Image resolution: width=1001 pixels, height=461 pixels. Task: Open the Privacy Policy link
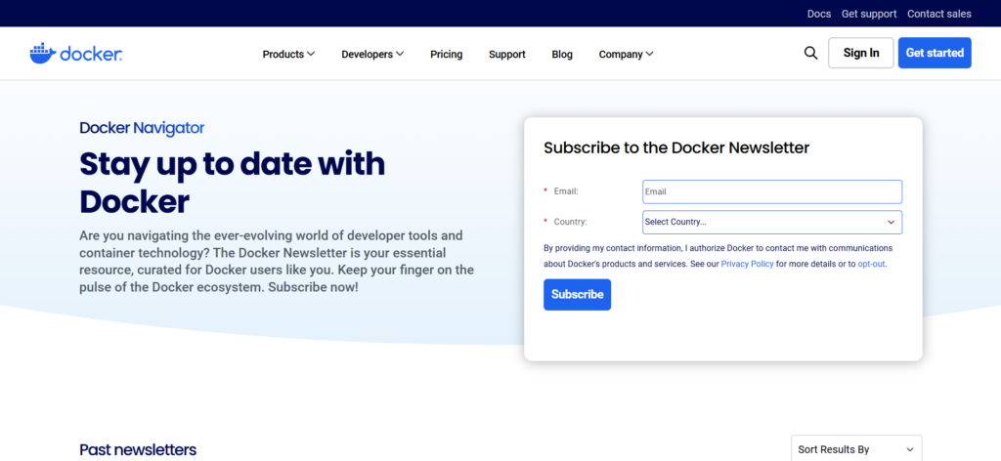747,264
